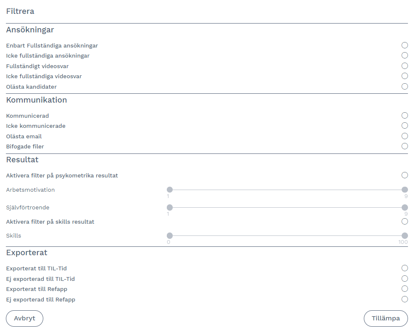The image size is (413, 333).
Task: Enable Icke fullständiga ansökningar filter
Action: (x=405, y=55)
